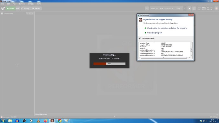This screenshot has width=219, height=123.
Task: Switch to Panels view
Action: 10,9
